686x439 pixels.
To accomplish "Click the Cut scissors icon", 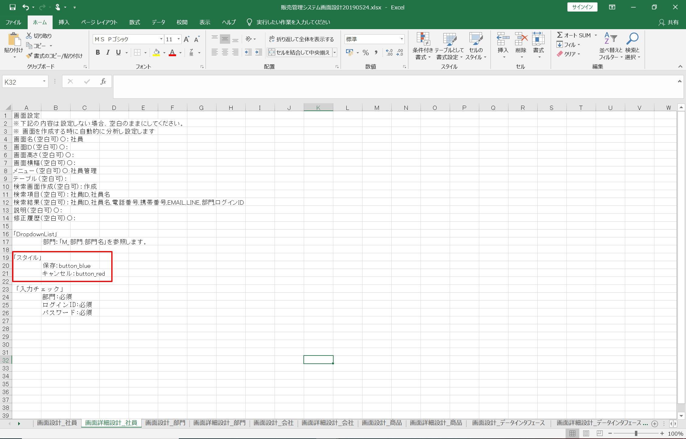I will [29, 36].
